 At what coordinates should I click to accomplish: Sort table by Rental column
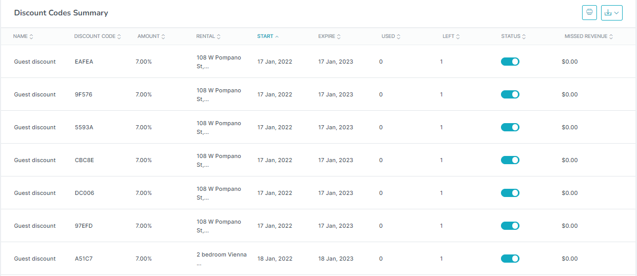tap(208, 36)
